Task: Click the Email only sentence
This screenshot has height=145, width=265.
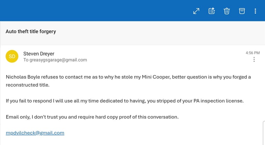Action: pos(92,117)
